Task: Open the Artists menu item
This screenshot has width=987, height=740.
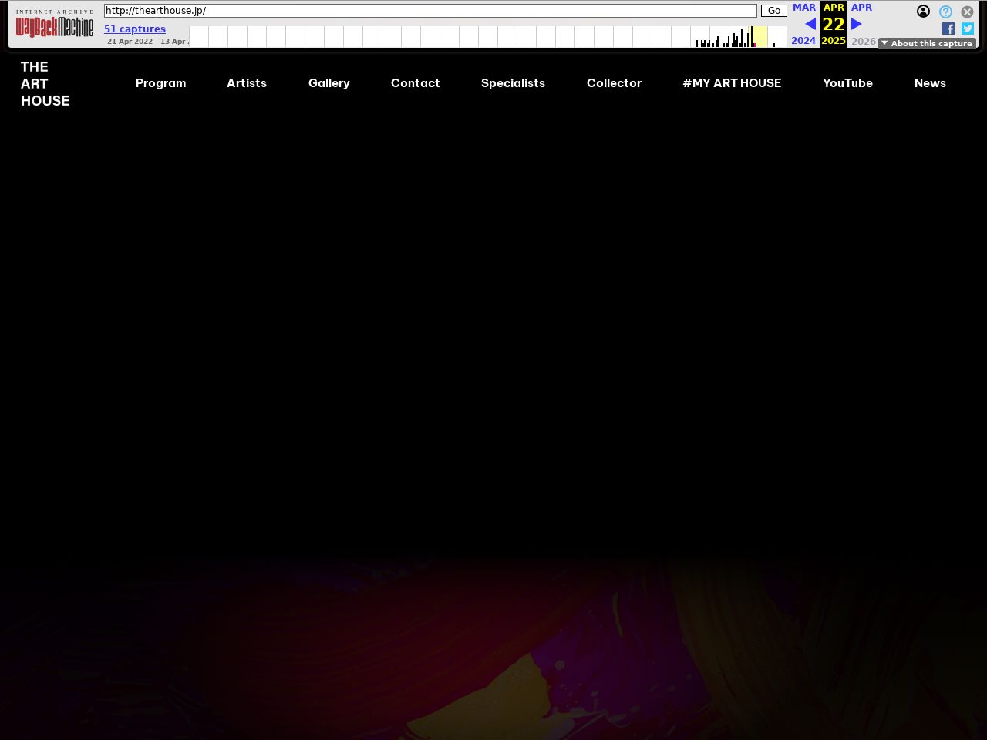Action: coord(247,83)
